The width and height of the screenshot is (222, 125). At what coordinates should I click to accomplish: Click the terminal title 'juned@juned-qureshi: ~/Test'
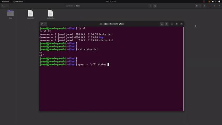[112, 24]
